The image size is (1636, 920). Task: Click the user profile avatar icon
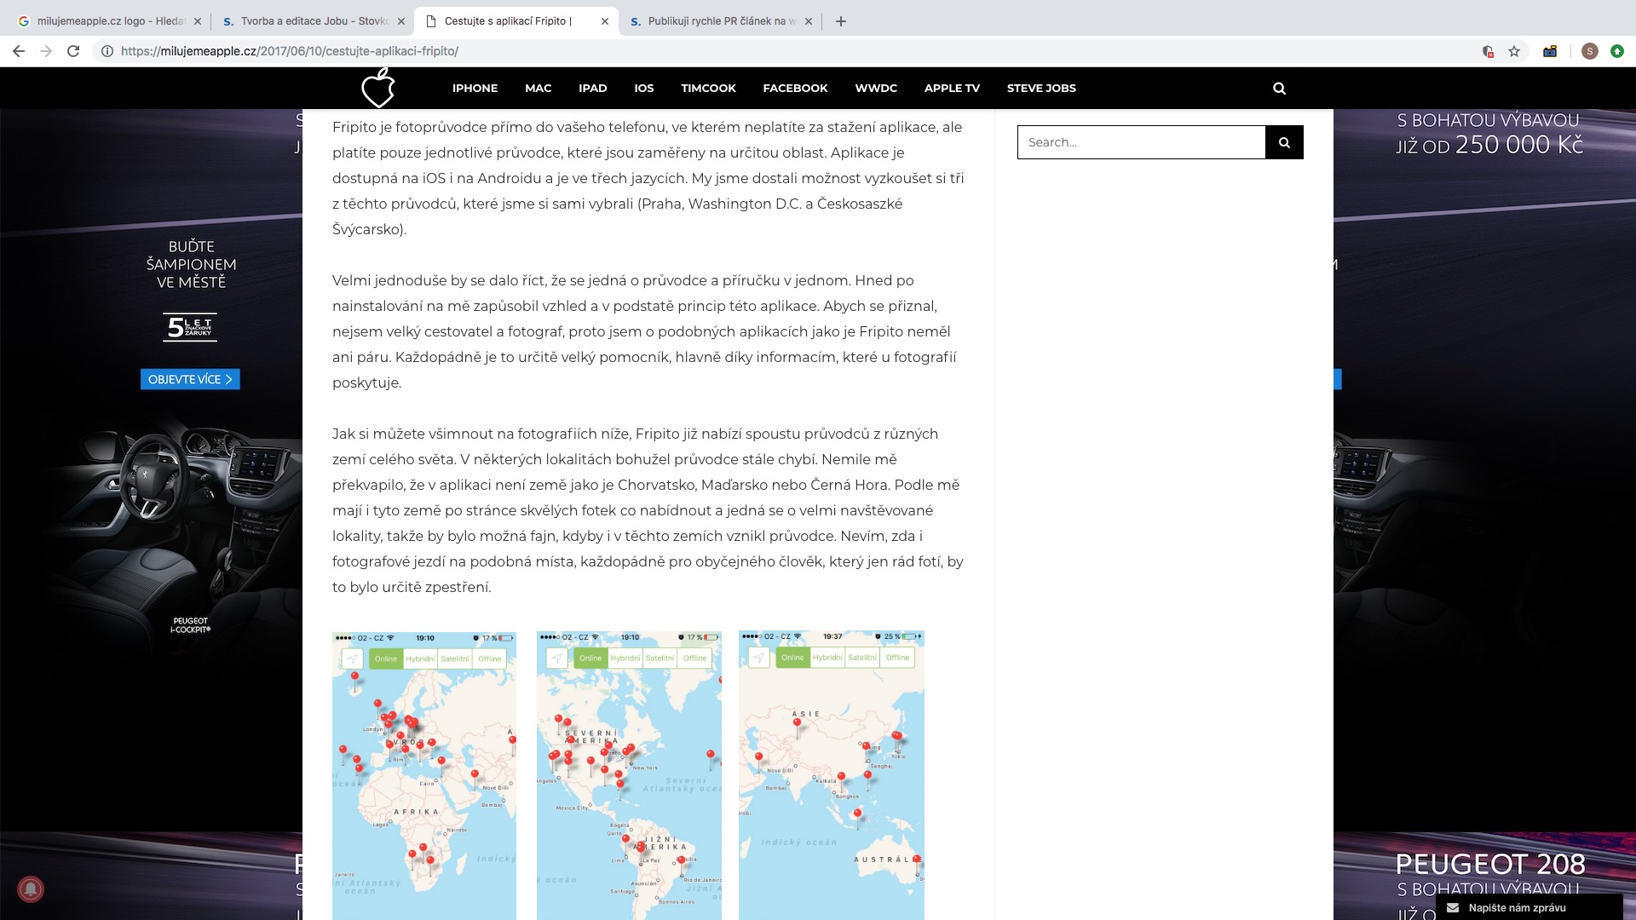click(x=1589, y=51)
